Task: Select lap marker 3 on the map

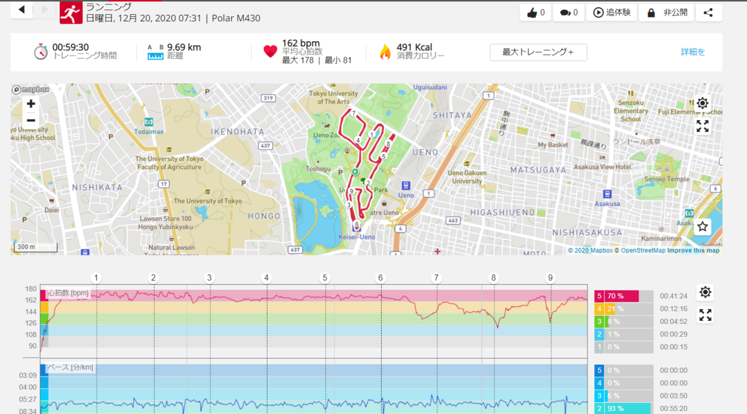Action: 349,205
